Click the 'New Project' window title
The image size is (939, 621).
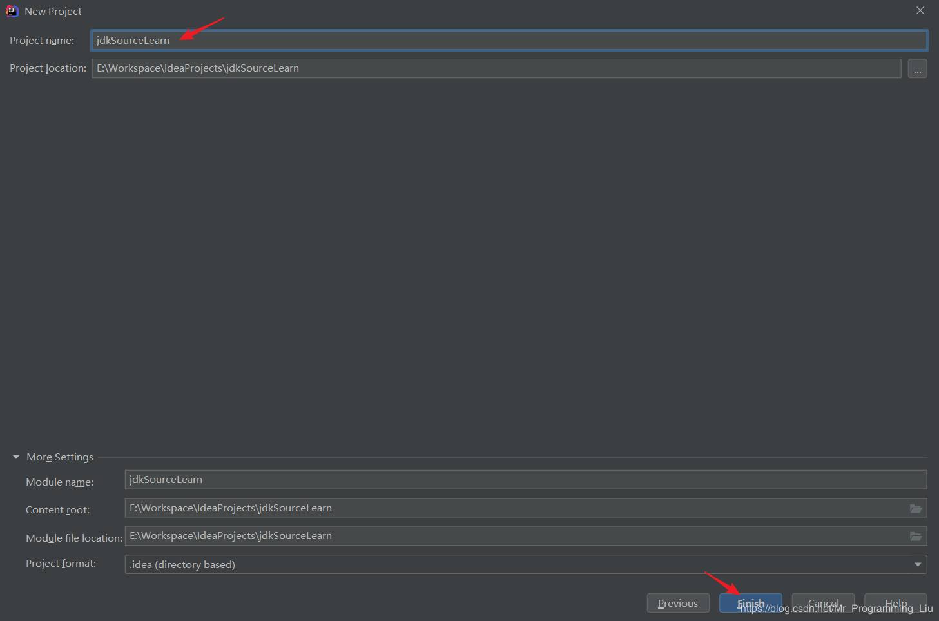pyautogui.click(x=53, y=12)
